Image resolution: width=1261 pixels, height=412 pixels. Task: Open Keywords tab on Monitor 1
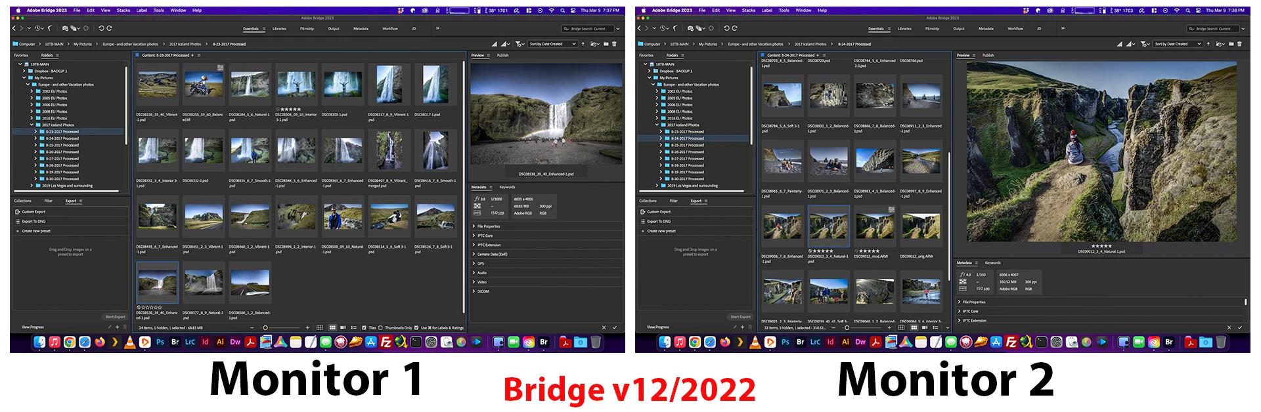coord(507,187)
